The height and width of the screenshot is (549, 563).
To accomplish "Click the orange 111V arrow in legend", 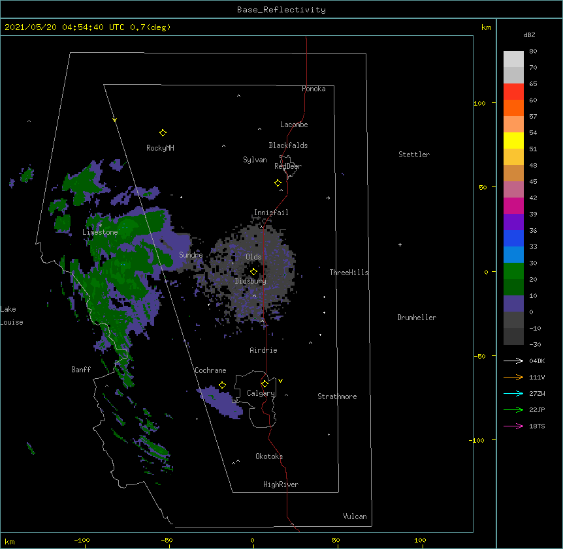I will tap(513, 377).
